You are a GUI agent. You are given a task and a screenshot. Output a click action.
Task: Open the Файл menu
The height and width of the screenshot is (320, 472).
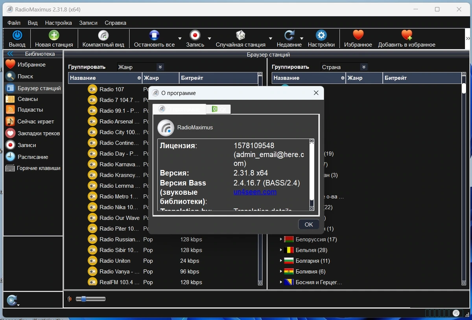14,23
